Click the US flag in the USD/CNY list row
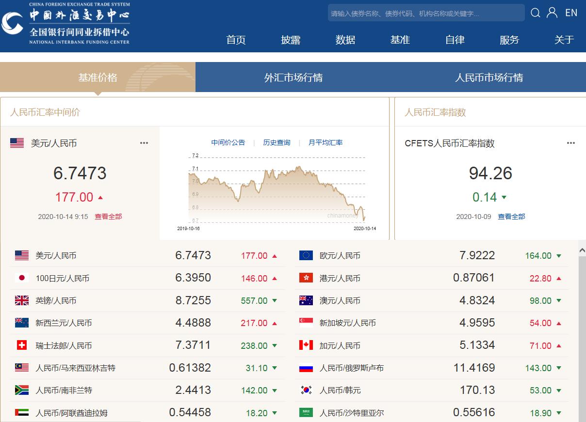 tap(22, 255)
